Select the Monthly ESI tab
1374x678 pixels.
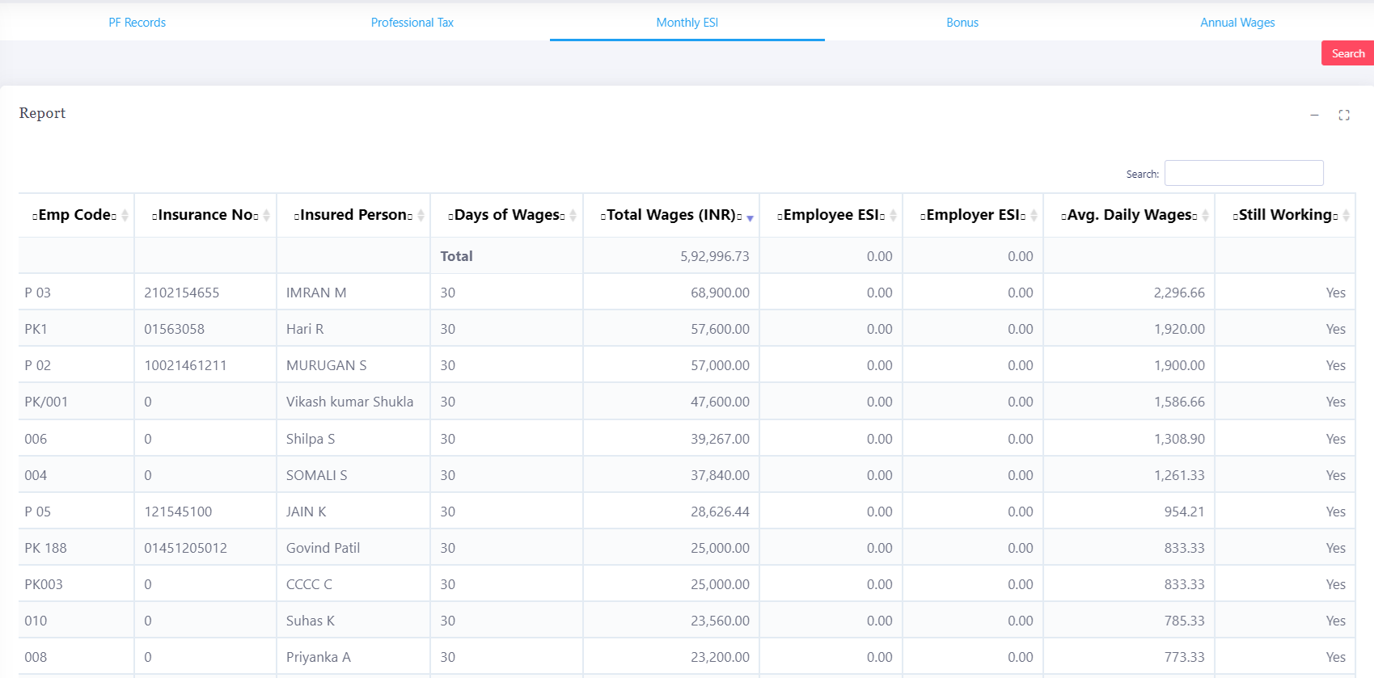(687, 22)
